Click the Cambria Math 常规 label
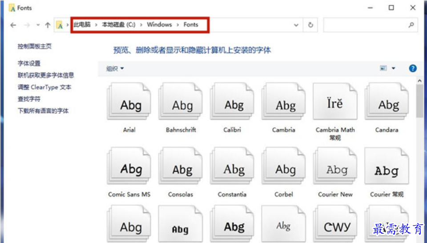This screenshot has width=427, height=243. click(x=335, y=134)
